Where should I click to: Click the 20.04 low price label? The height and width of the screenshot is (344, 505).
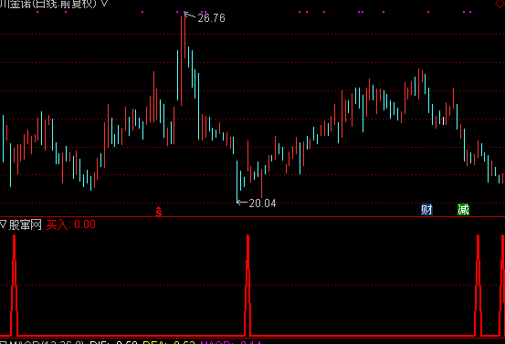coord(262,203)
